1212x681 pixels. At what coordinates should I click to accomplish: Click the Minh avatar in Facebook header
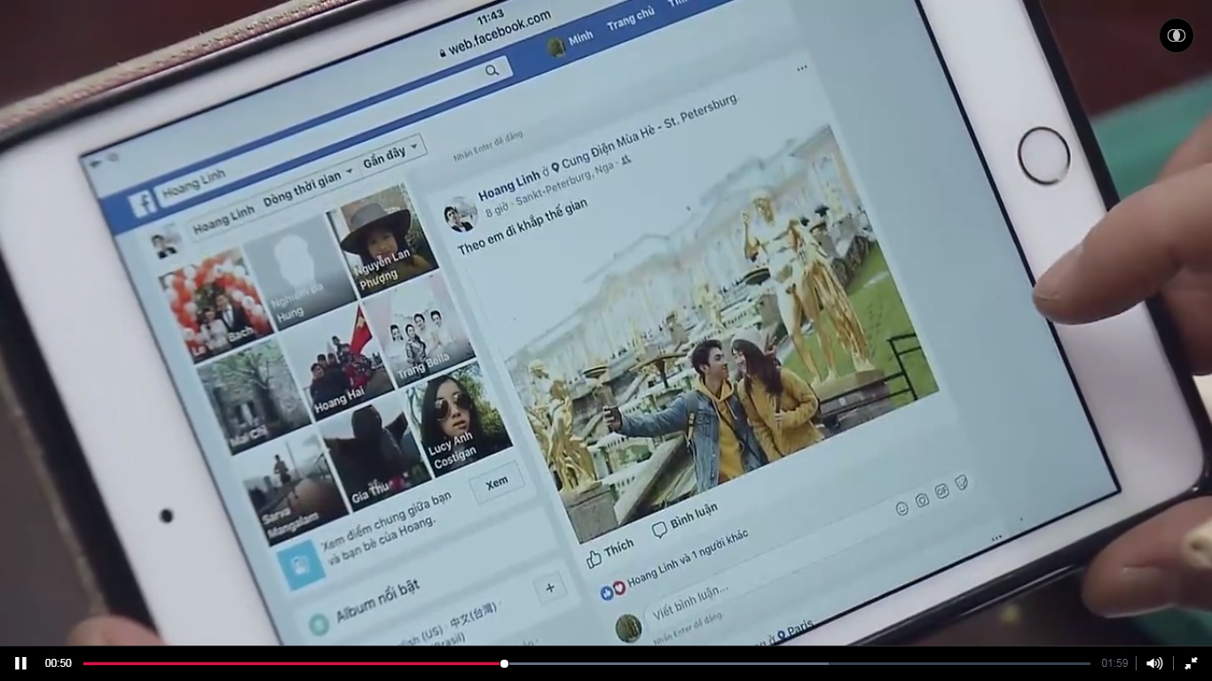tap(556, 48)
